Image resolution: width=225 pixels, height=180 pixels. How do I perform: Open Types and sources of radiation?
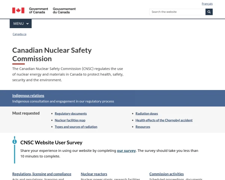click(x=76, y=127)
